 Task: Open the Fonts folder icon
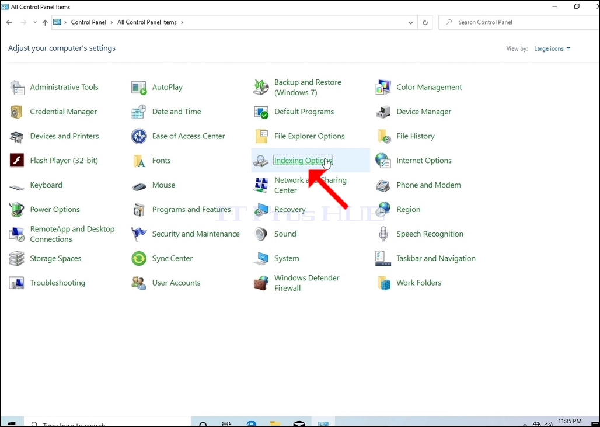[x=139, y=161]
